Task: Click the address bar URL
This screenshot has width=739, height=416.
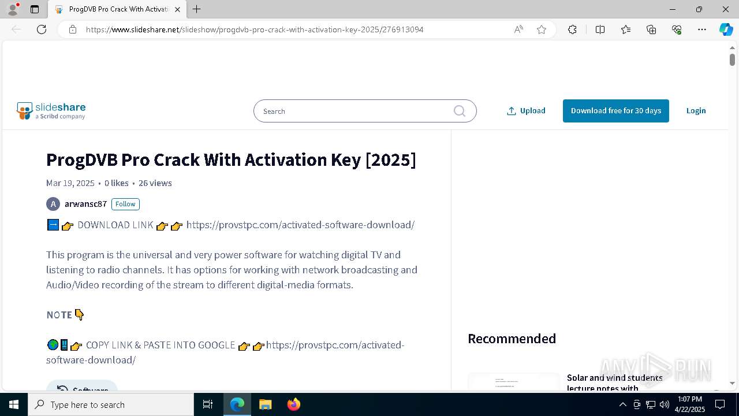Action: [x=255, y=29]
